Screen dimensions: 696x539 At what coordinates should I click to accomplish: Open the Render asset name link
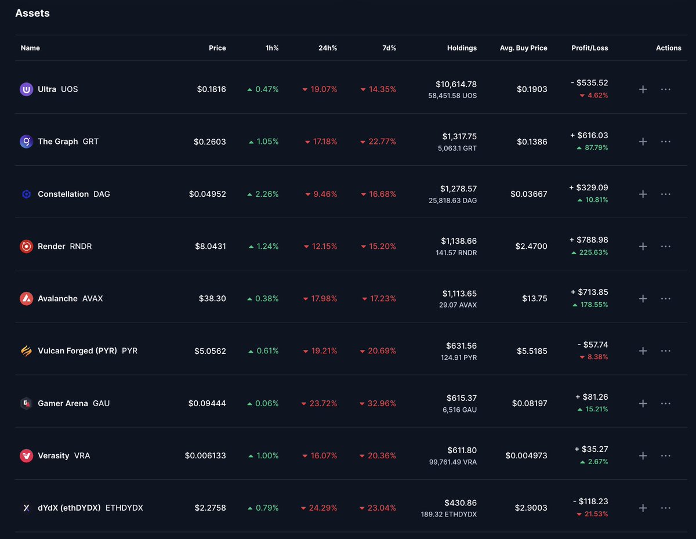click(52, 246)
